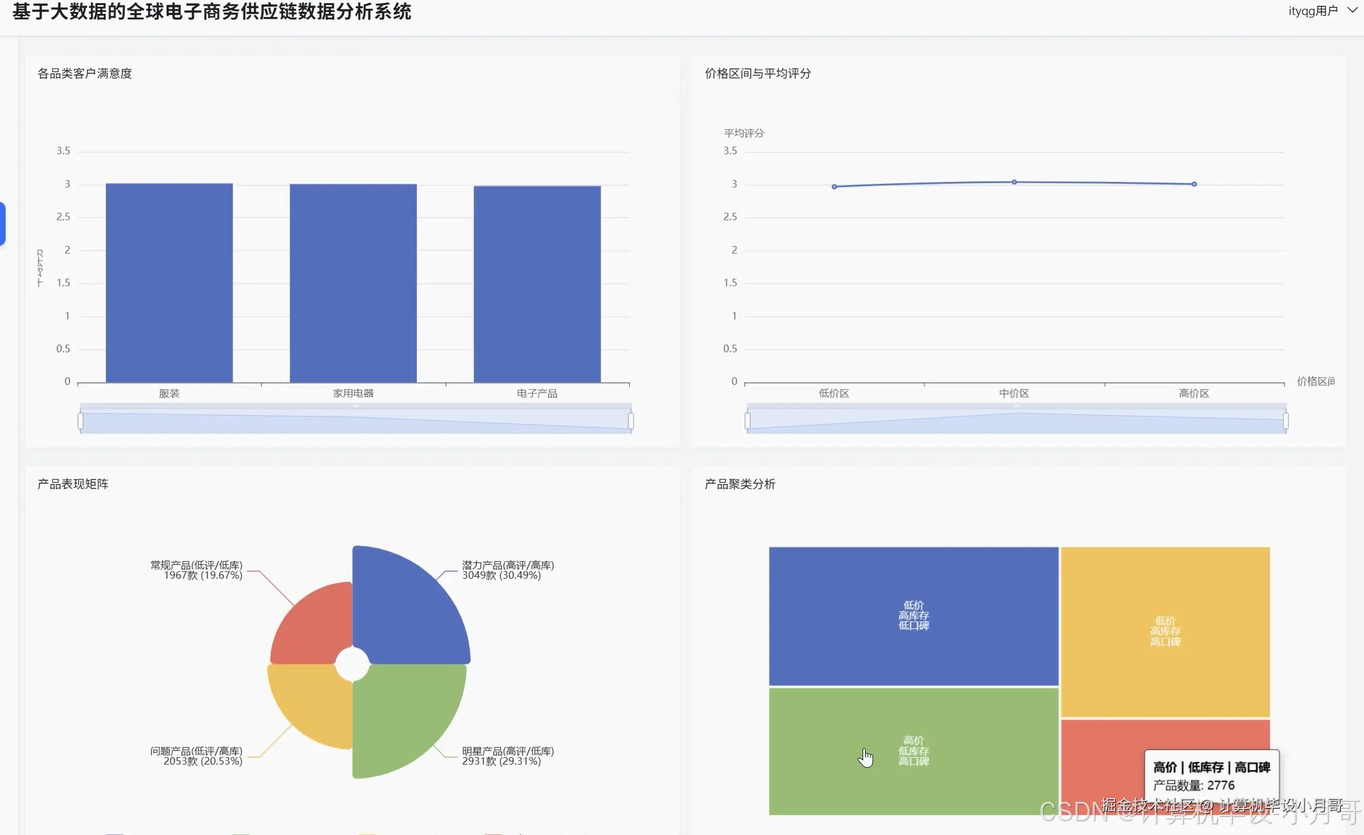Click the 电子产品 satisfaction bar

click(537, 284)
